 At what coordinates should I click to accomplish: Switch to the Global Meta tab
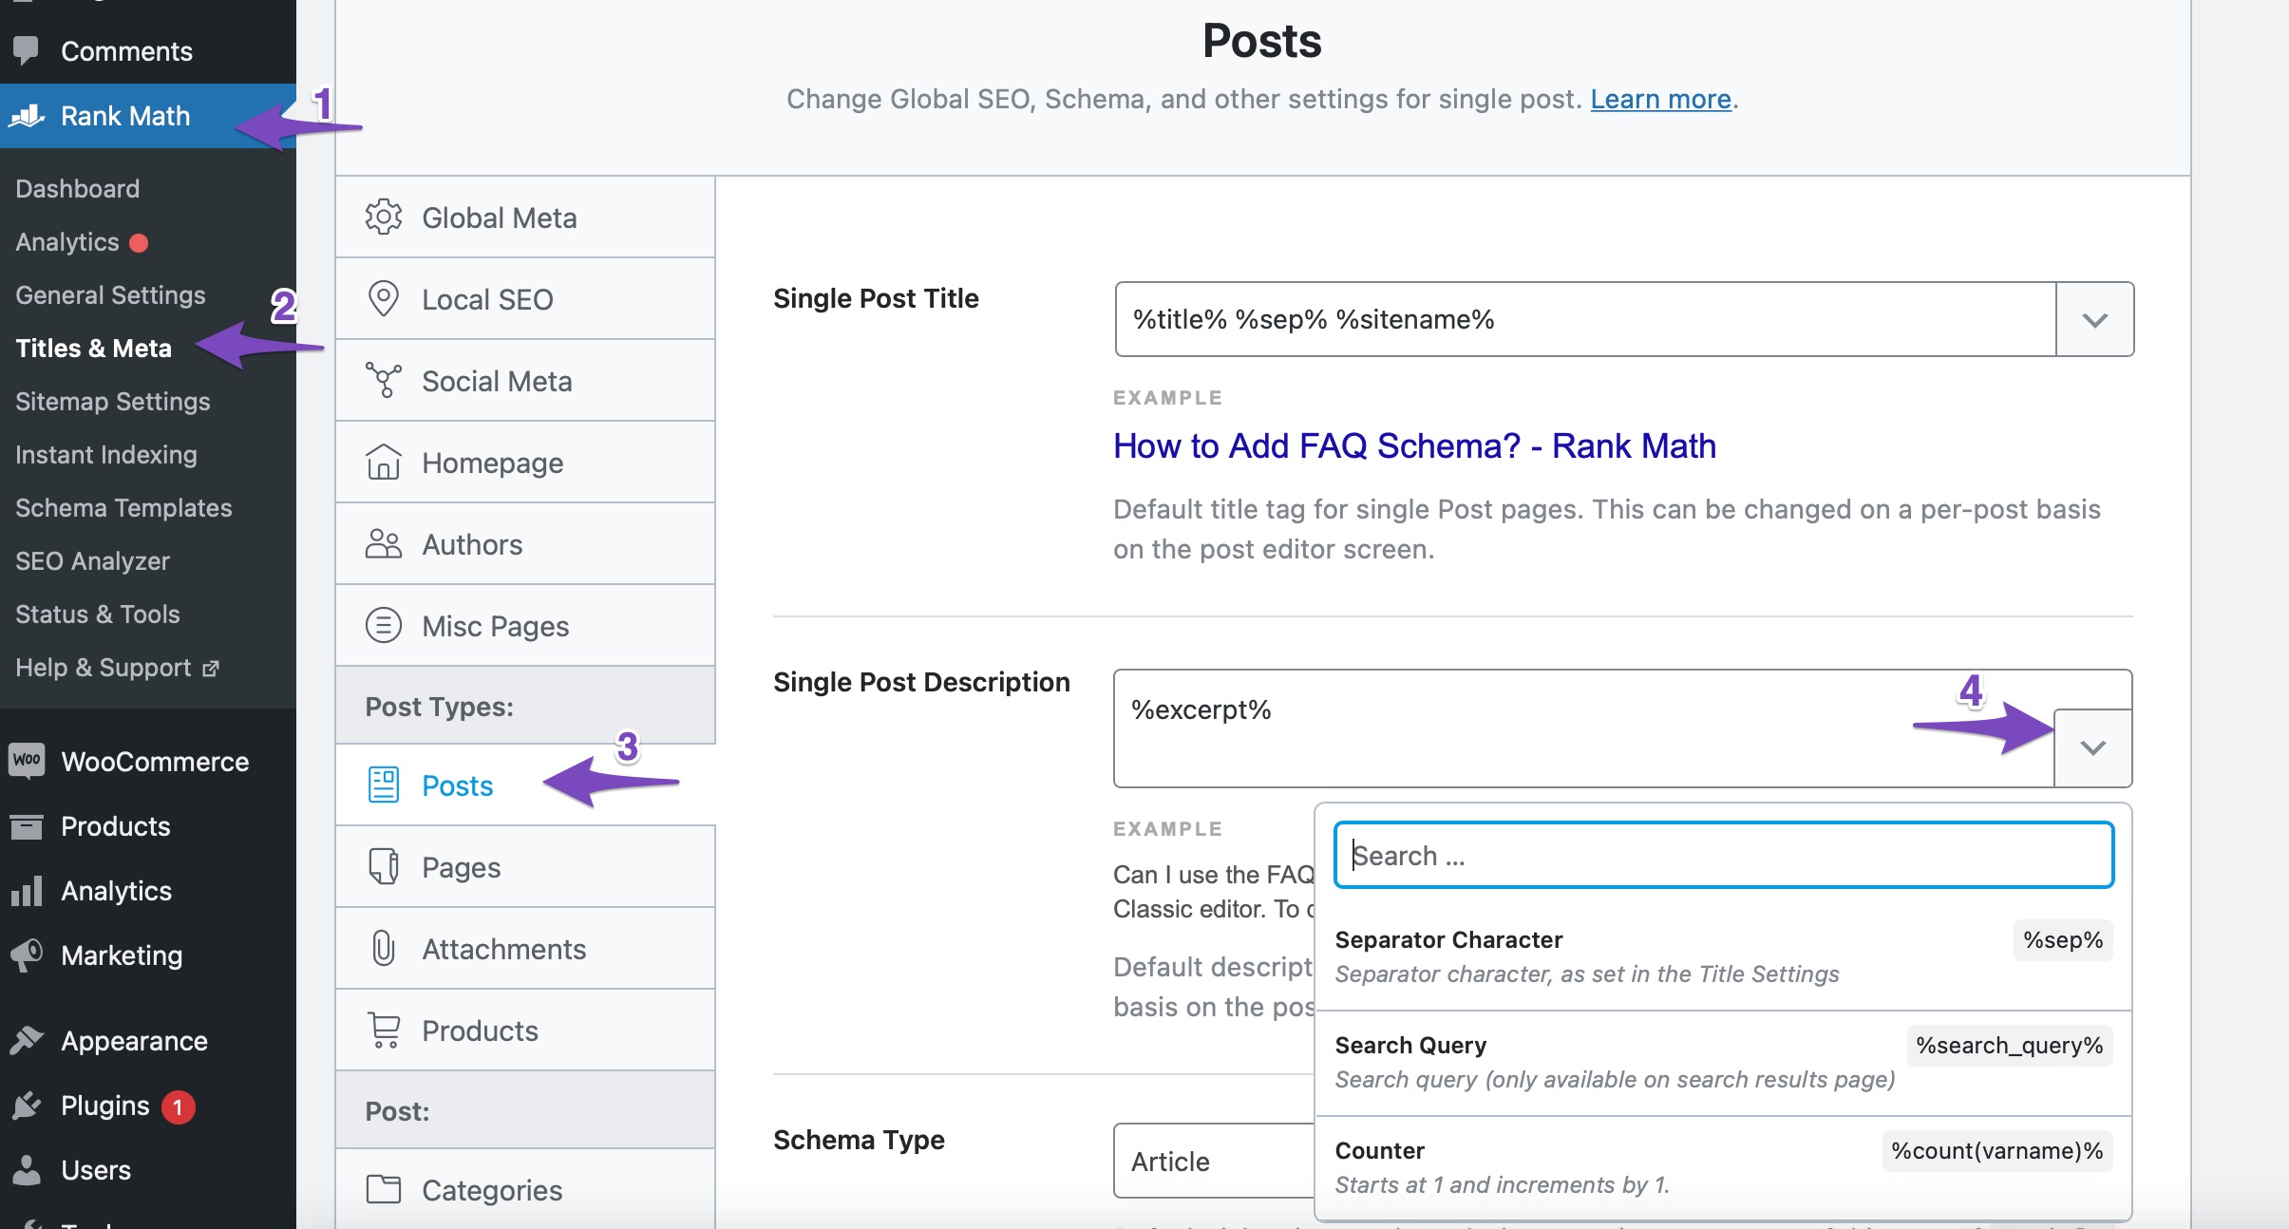pos(525,217)
